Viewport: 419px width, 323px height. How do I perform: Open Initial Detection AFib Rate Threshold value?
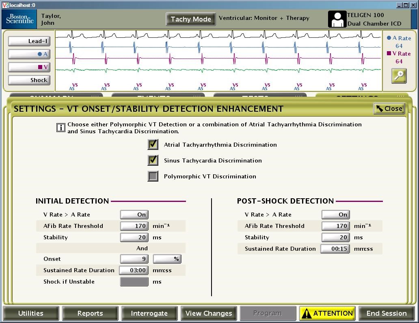tap(134, 226)
